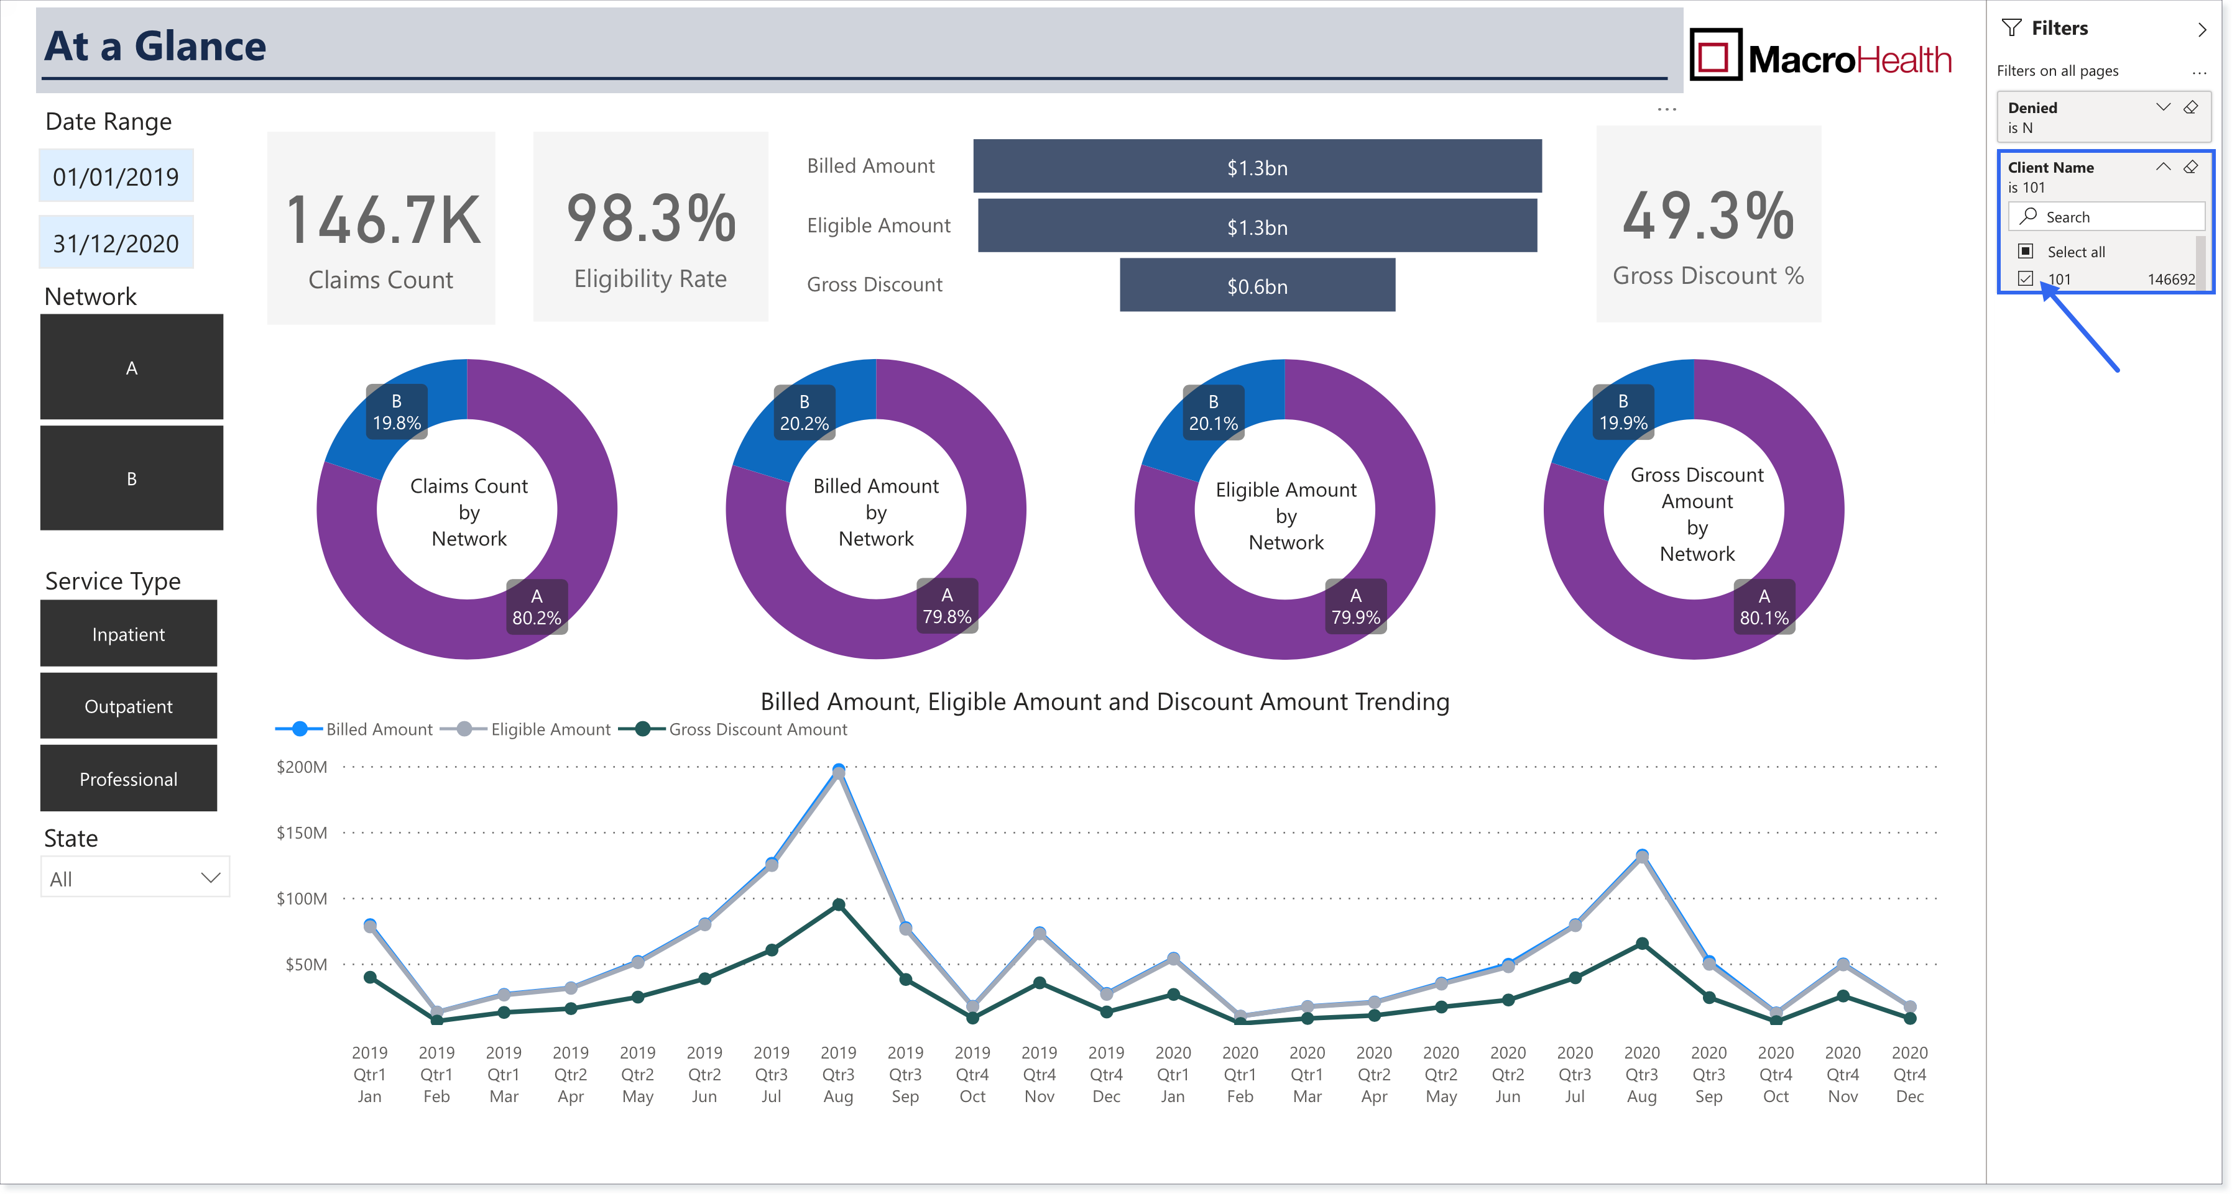Click Billed Amount legend marker
Screen dimensions: 2232x1194
point(299,729)
